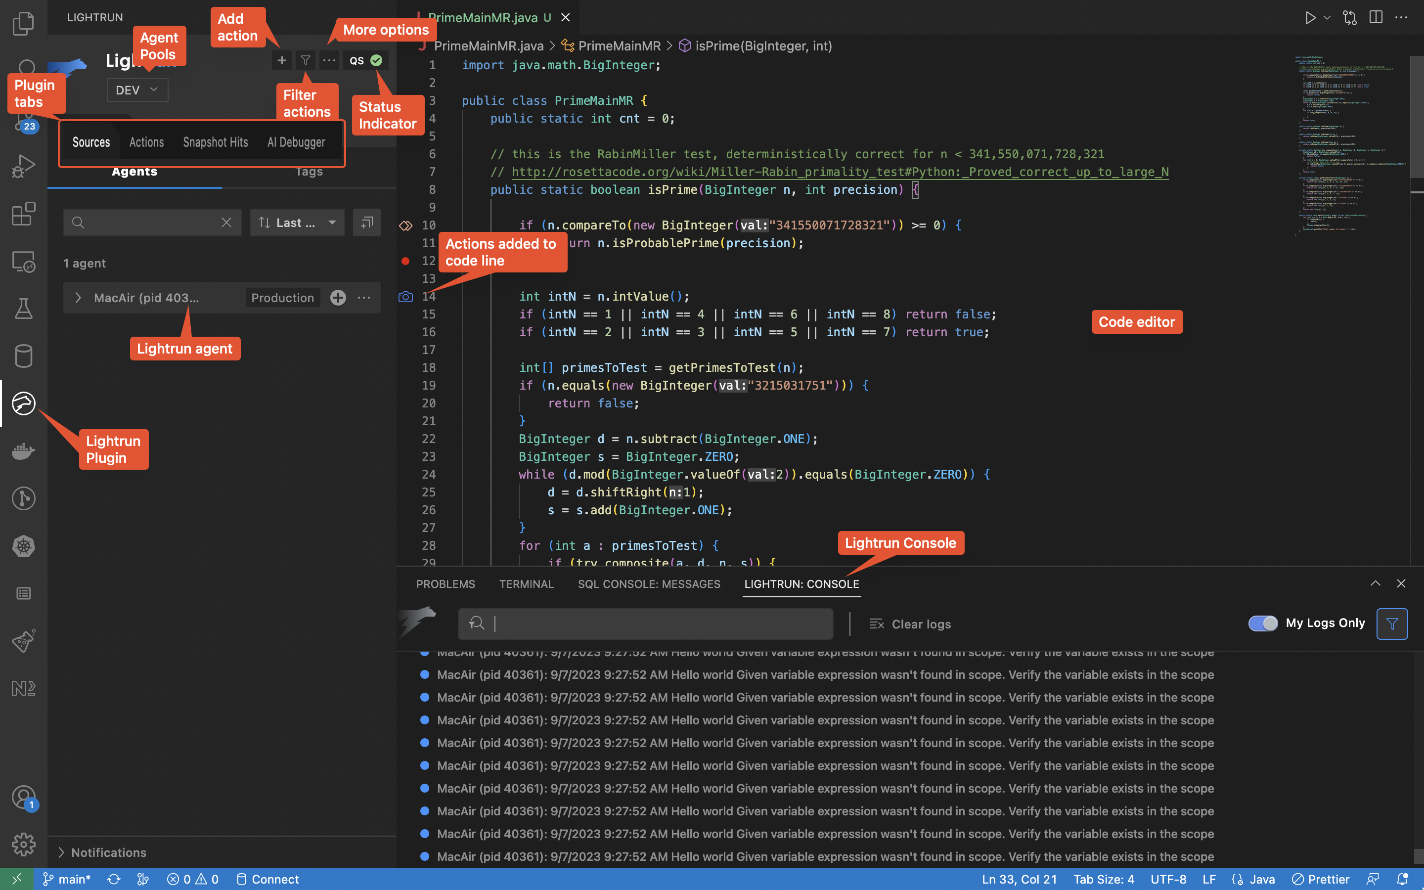This screenshot has width=1424, height=890.
Task: Switch to the TERMINAL panel tab
Action: [526, 584]
